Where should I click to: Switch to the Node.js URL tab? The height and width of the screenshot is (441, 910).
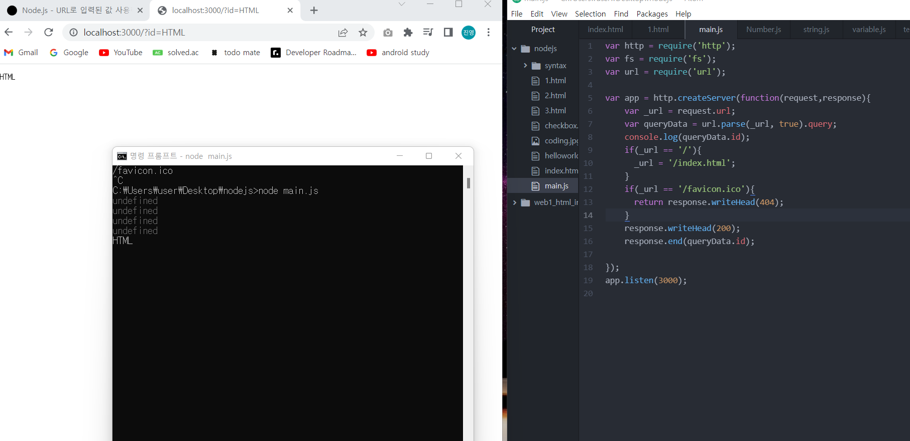75,10
